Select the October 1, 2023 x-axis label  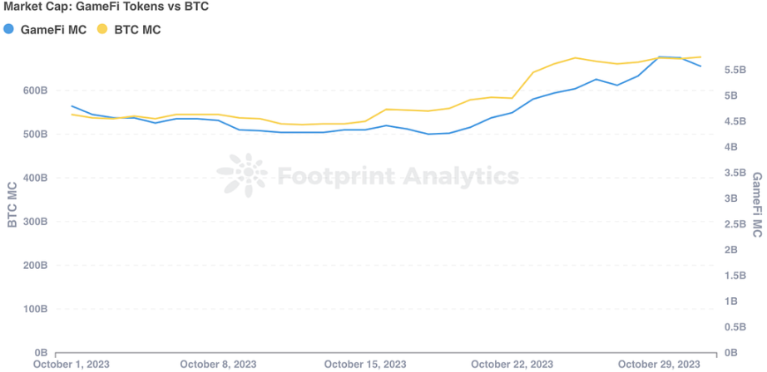coord(71,364)
